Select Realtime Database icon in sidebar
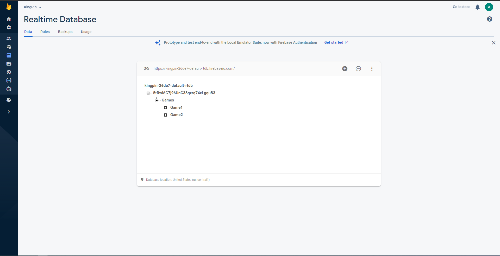 point(9,55)
